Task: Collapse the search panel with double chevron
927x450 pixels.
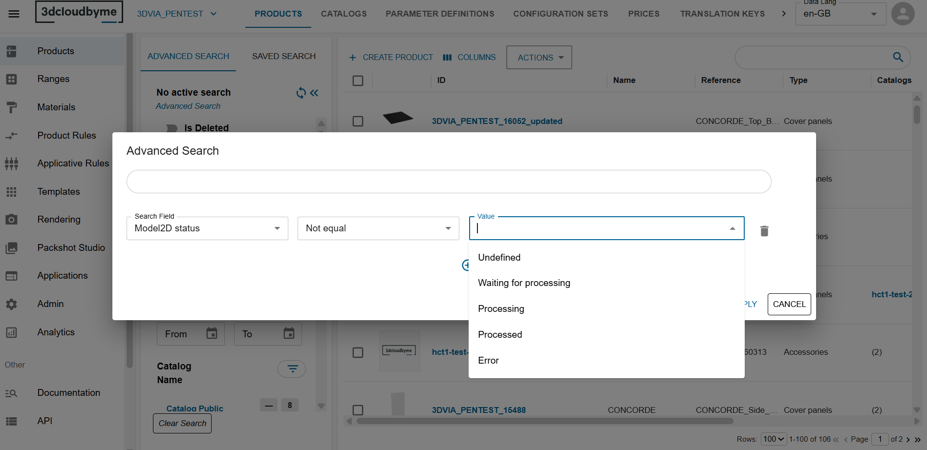Action: pyautogui.click(x=314, y=93)
